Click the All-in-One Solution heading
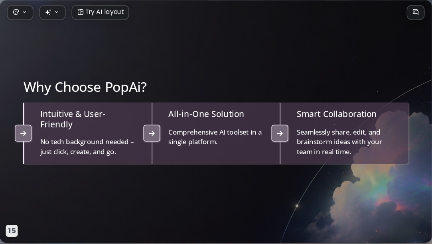Screen dimensions: 432x244 pyautogui.click(x=206, y=114)
